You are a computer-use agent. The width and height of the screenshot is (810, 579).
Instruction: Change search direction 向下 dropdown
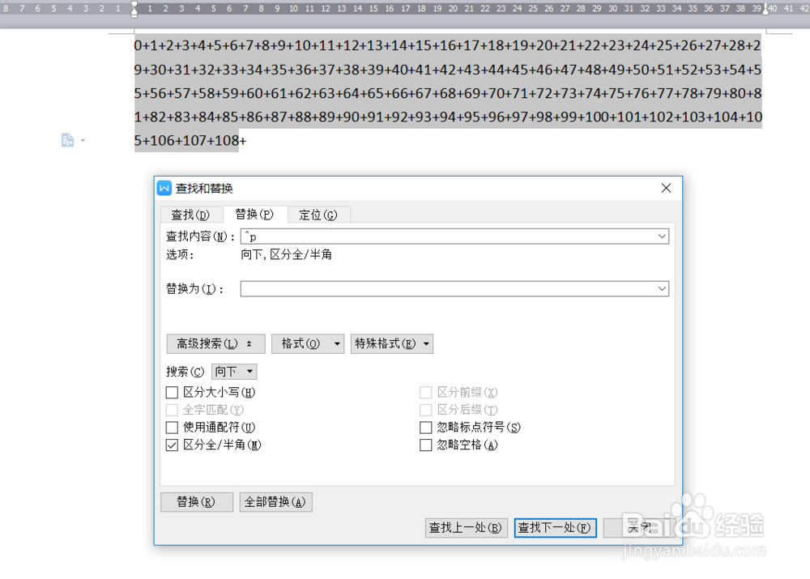point(234,372)
